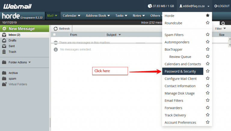Open the Drafts folder icon
The width and height of the screenshot is (231, 131).
point(4,40)
